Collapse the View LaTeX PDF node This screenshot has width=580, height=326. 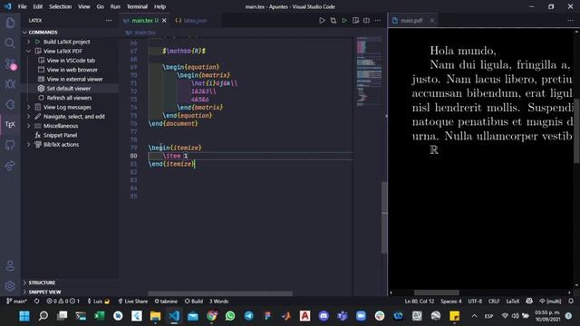[28, 51]
